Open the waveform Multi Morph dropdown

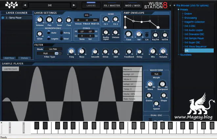(x=156, y=74)
